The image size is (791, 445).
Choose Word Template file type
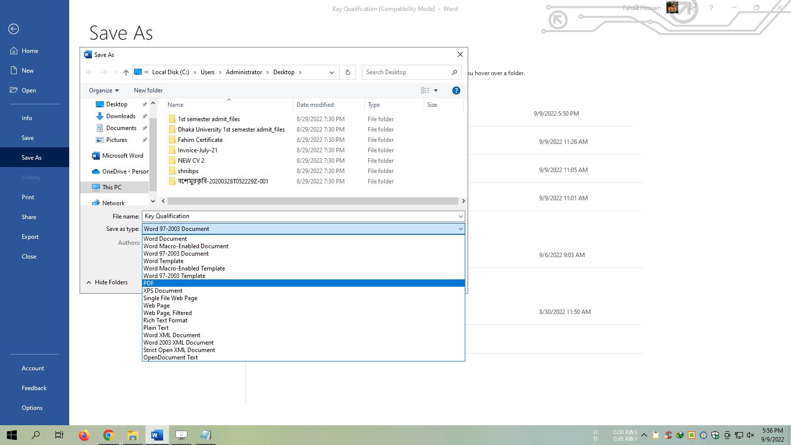[304, 261]
